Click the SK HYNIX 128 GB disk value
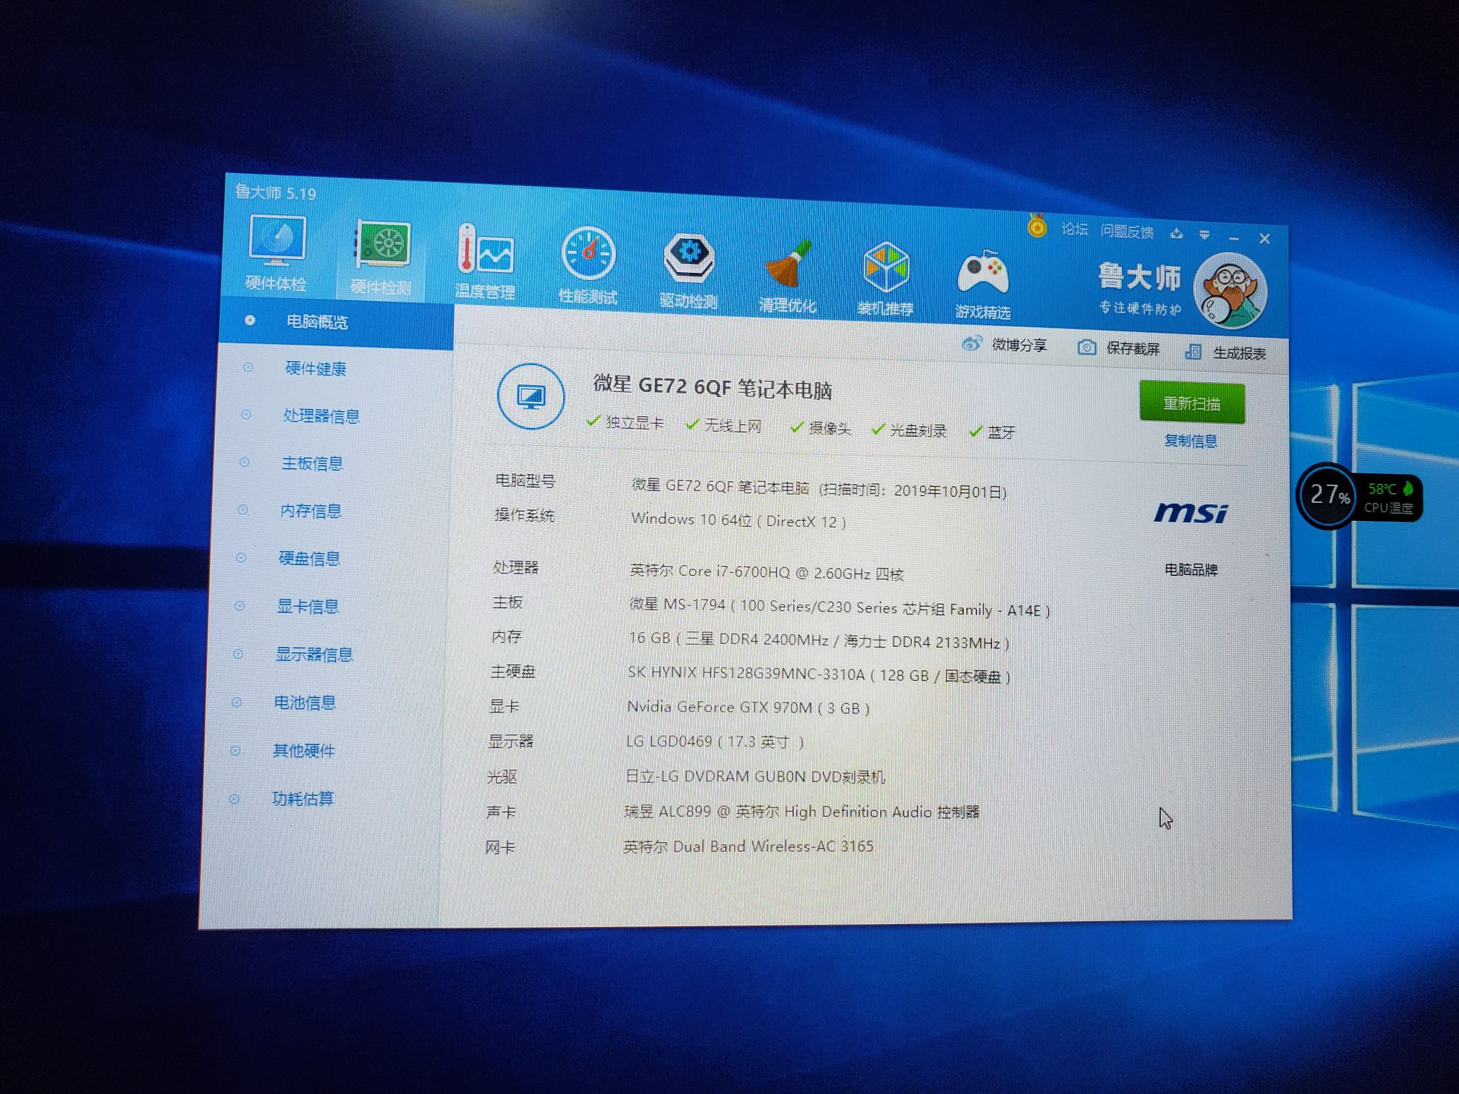Image resolution: width=1459 pixels, height=1094 pixels. [819, 674]
